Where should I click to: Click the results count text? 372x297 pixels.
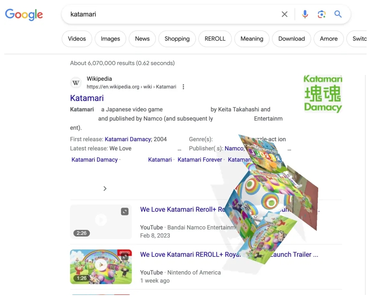[x=123, y=63]
